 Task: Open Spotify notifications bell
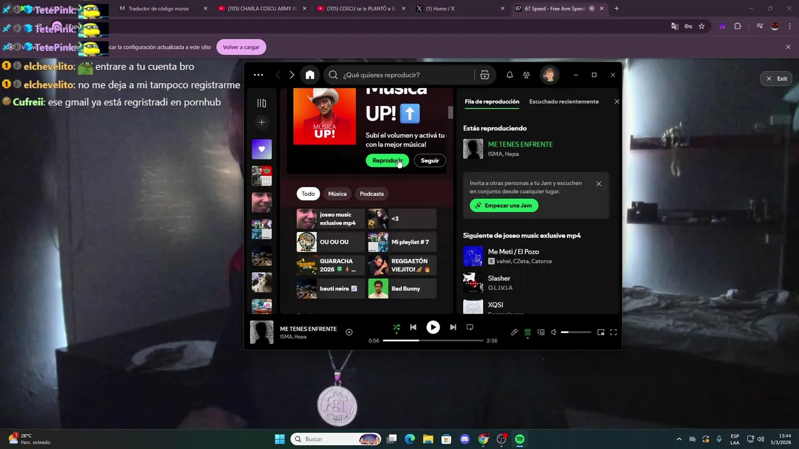click(x=509, y=75)
